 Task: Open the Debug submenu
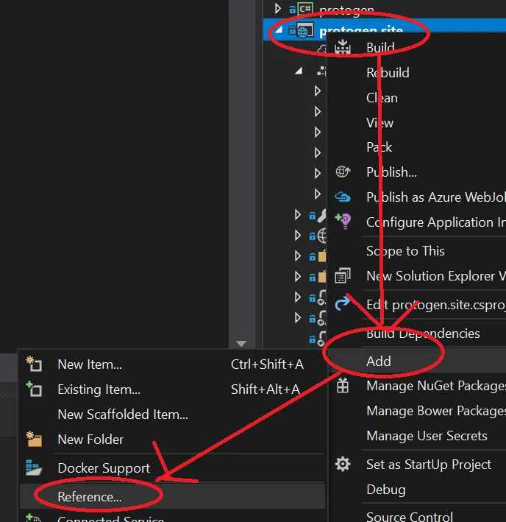385,490
